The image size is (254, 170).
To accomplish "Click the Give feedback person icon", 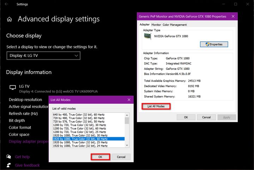I will (8, 165).
